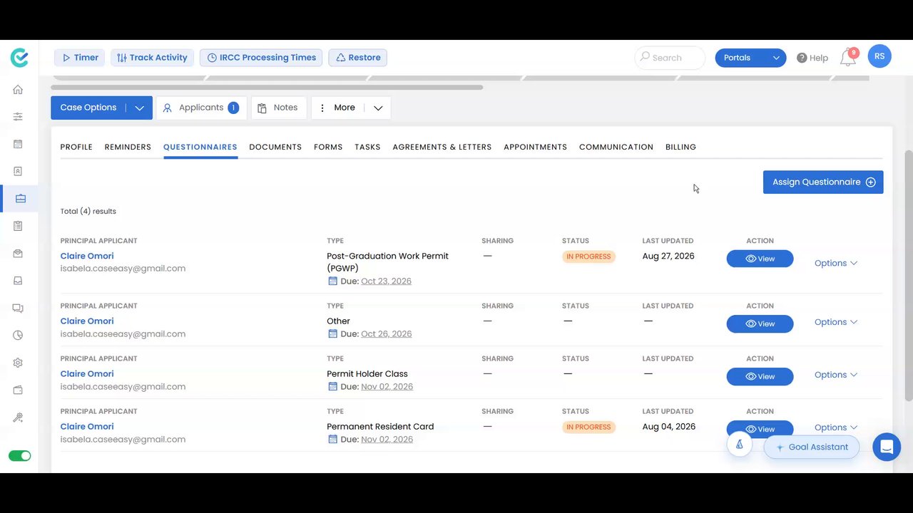Open the pie chart reports icon in sidebar
Viewport: 913px width, 513px height.
18,335
